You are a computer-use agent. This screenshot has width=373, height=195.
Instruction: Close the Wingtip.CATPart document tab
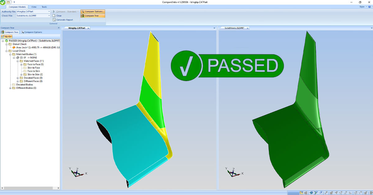(x=88, y=28)
